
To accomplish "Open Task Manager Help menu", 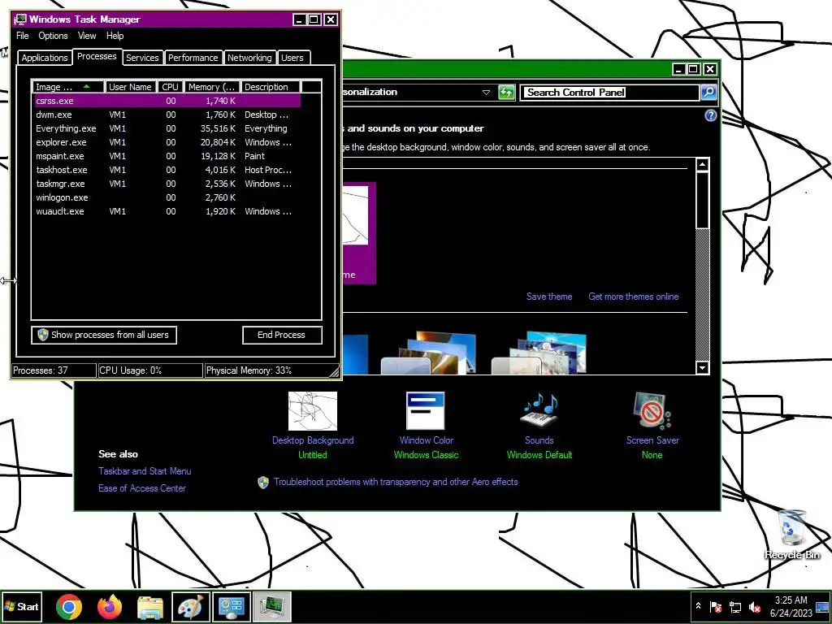I will (115, 36).
